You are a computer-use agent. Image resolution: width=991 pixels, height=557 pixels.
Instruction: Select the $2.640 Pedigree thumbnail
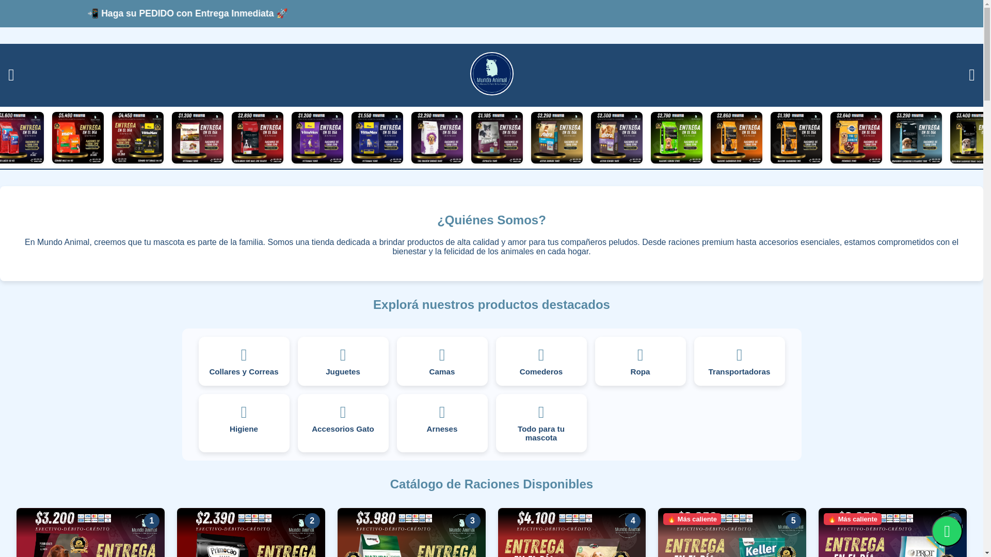point(856,138)
